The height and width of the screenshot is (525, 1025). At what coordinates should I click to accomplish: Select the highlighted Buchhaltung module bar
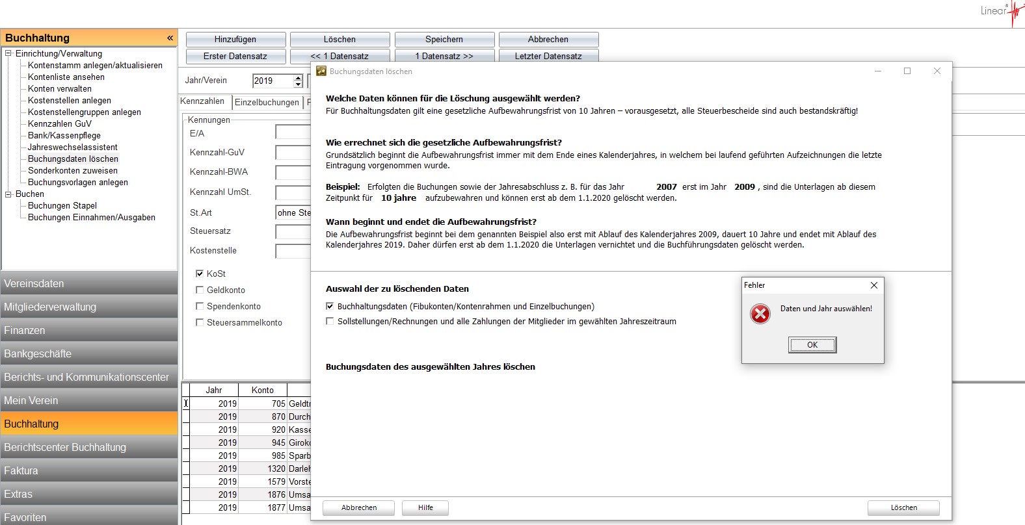click(x=89, y=424)
